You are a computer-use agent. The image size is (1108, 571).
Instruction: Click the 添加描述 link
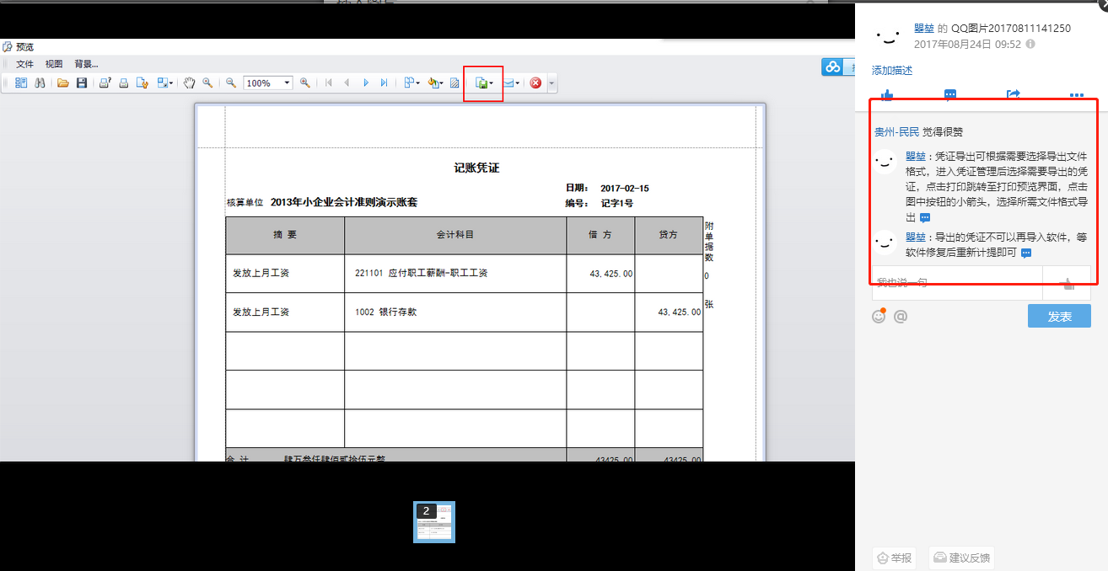point(892,71)
